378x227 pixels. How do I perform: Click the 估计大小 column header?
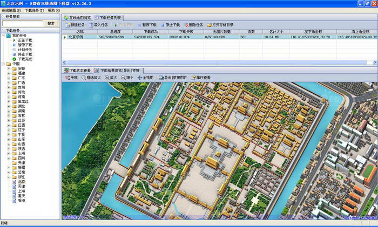pyautogui.click(x=276, y=31)
